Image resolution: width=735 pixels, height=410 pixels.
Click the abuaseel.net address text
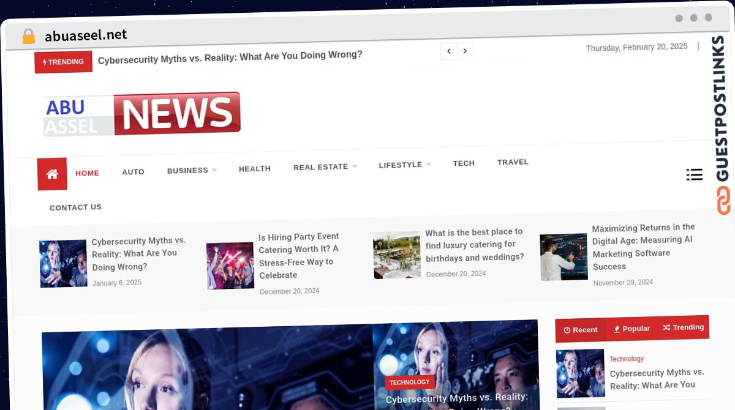[86, 35]
